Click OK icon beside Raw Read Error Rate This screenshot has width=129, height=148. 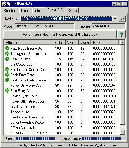pyautogui.click(x=7, y=48)
